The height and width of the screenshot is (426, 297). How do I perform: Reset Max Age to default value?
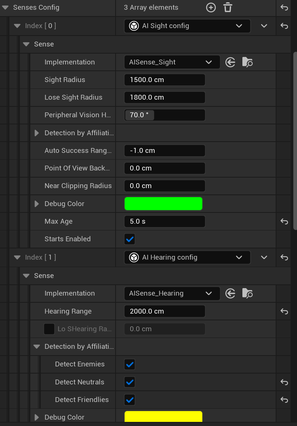coord(284,221)
